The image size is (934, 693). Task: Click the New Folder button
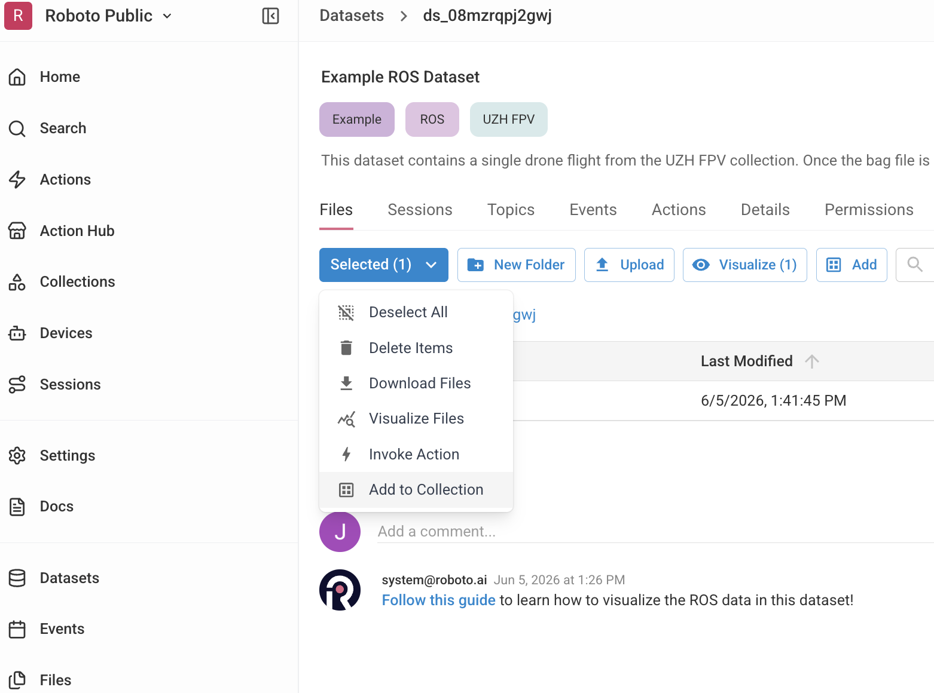pos(517,265)
